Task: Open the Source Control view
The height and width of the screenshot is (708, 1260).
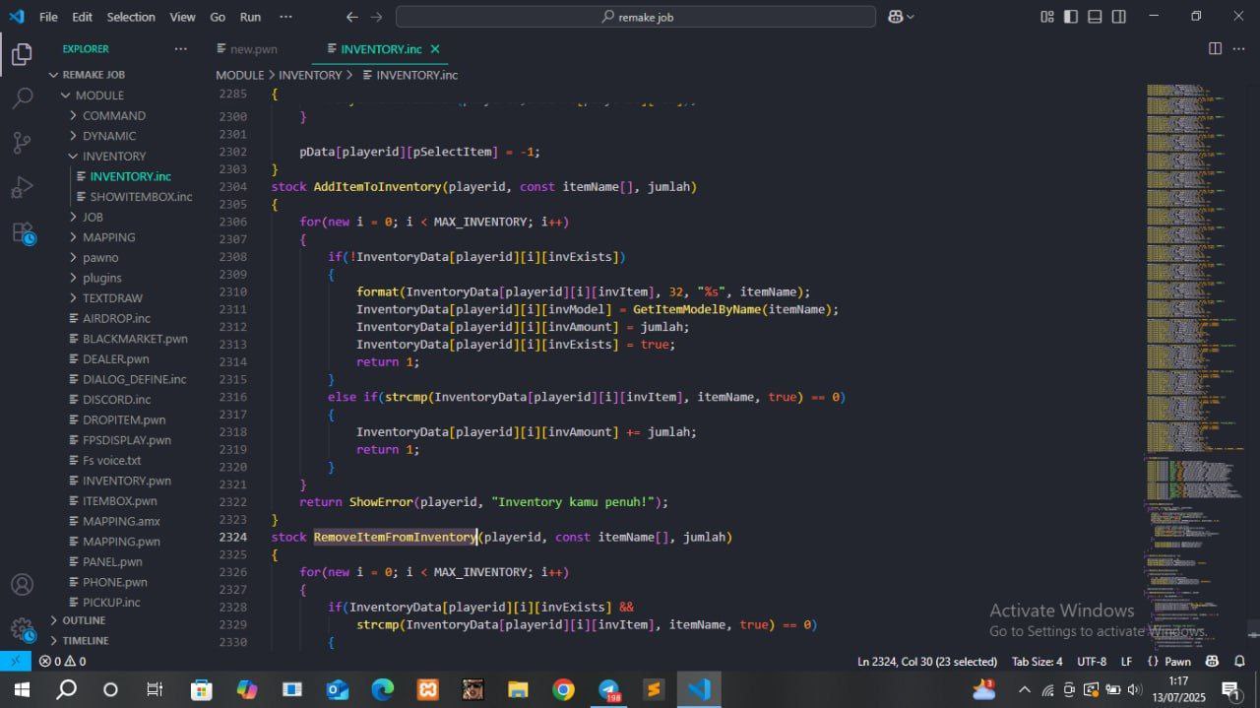Action: pos(22,143)
